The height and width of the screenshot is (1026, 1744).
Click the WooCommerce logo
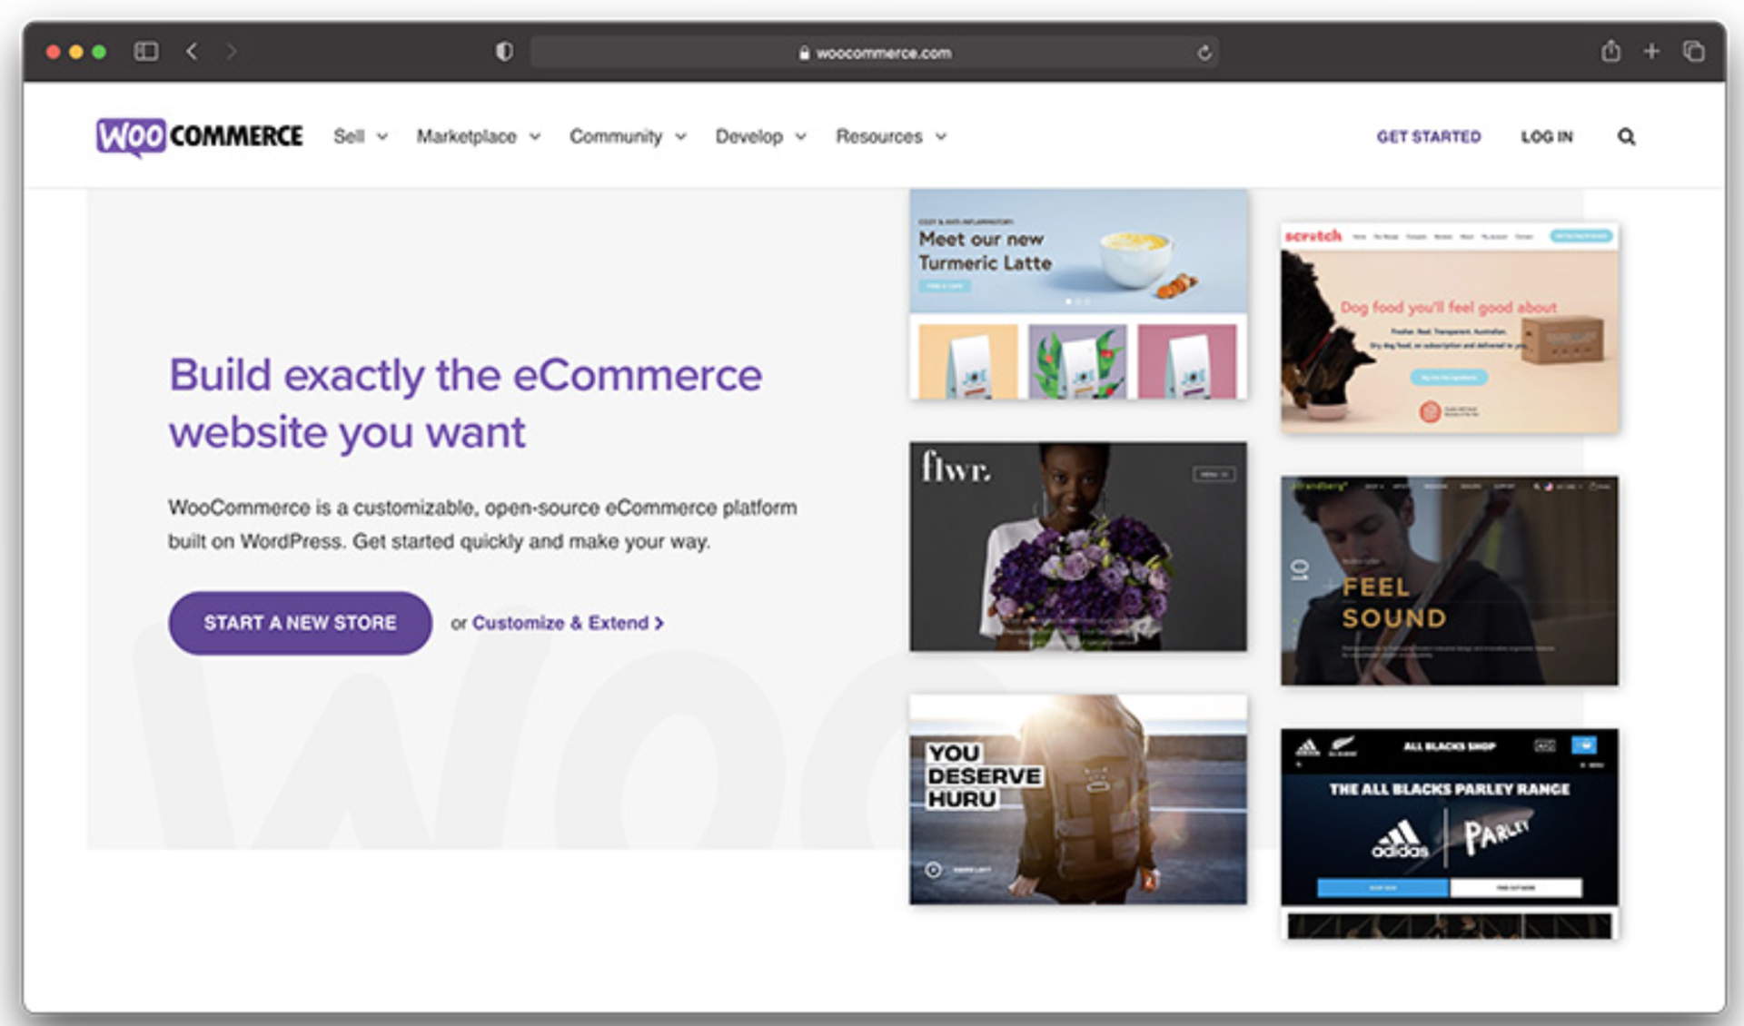coord(200,136)
